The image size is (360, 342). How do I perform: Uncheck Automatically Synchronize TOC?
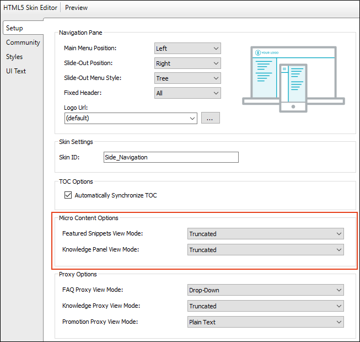pos(68,195)
